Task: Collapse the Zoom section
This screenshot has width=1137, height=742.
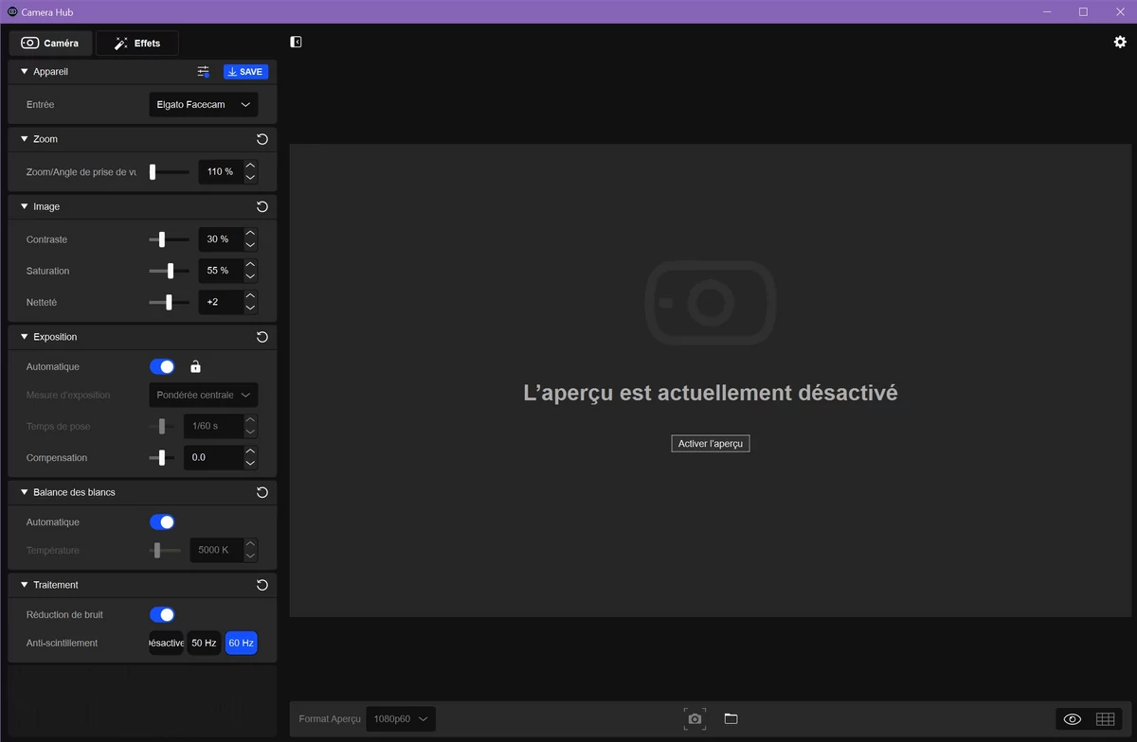Action: 25,139
